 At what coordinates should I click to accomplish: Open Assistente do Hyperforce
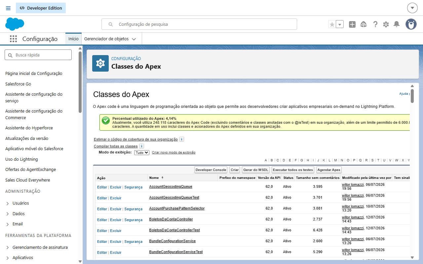click(29, 128)
